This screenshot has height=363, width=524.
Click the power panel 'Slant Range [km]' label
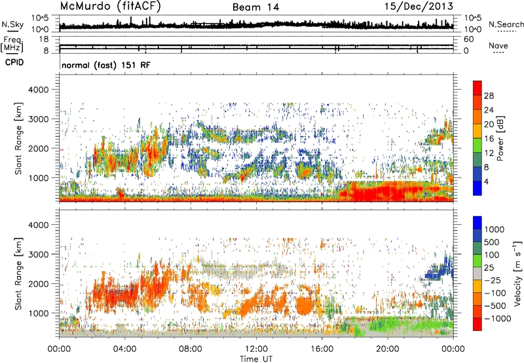point(18,138)
